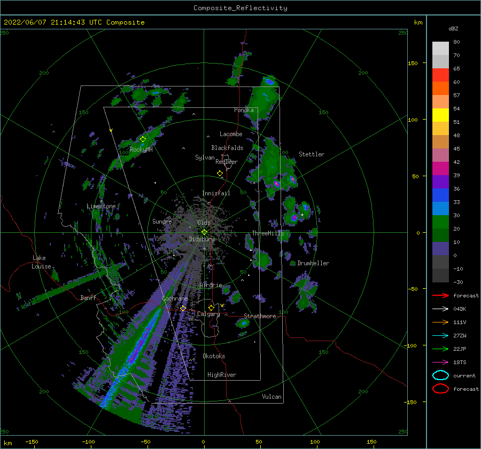Select the red 65–60 dBZ swatch

(x=440, y=75)
